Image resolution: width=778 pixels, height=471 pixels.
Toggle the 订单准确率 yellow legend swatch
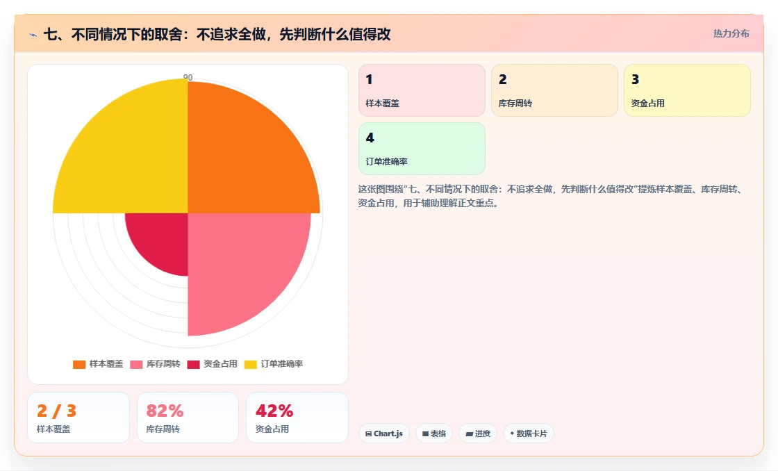coord(251,364)
